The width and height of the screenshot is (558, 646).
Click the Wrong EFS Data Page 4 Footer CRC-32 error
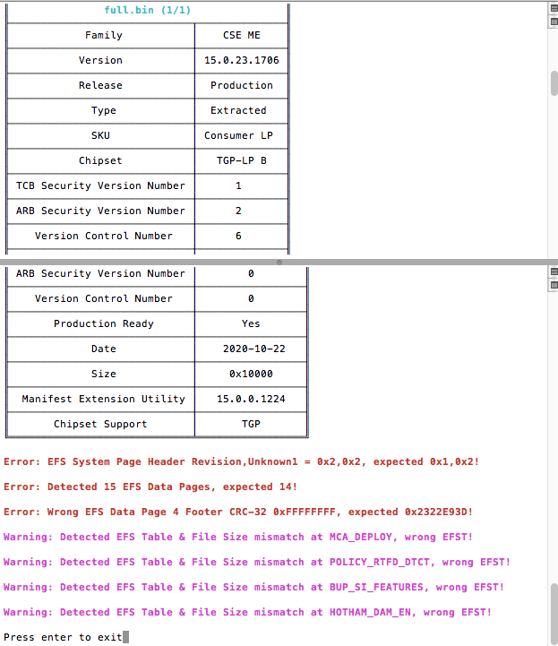pos(238,512)
